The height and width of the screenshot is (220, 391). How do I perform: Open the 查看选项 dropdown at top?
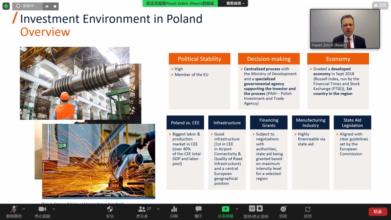(235, 3)
